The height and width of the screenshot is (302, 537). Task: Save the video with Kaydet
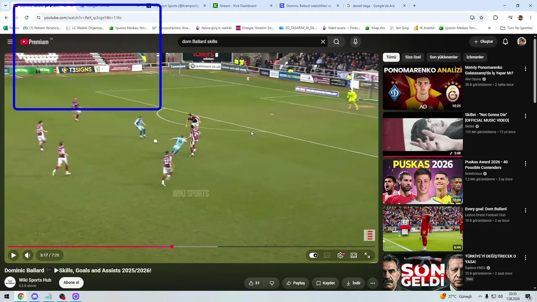tap(326, 283)
